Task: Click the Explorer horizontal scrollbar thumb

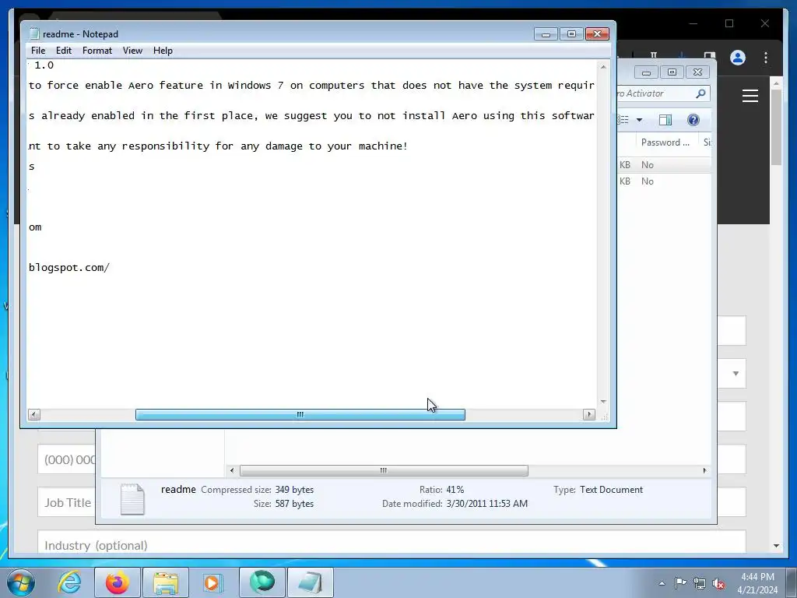Action: [384, 471]
